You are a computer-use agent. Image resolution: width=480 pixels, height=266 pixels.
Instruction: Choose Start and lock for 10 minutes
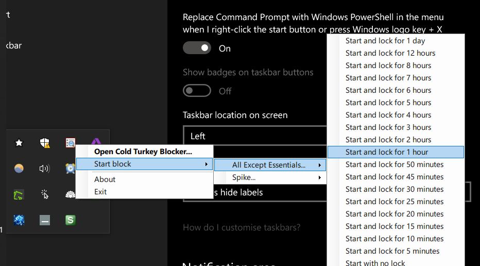pyautogui.click(x=396, y=238)
